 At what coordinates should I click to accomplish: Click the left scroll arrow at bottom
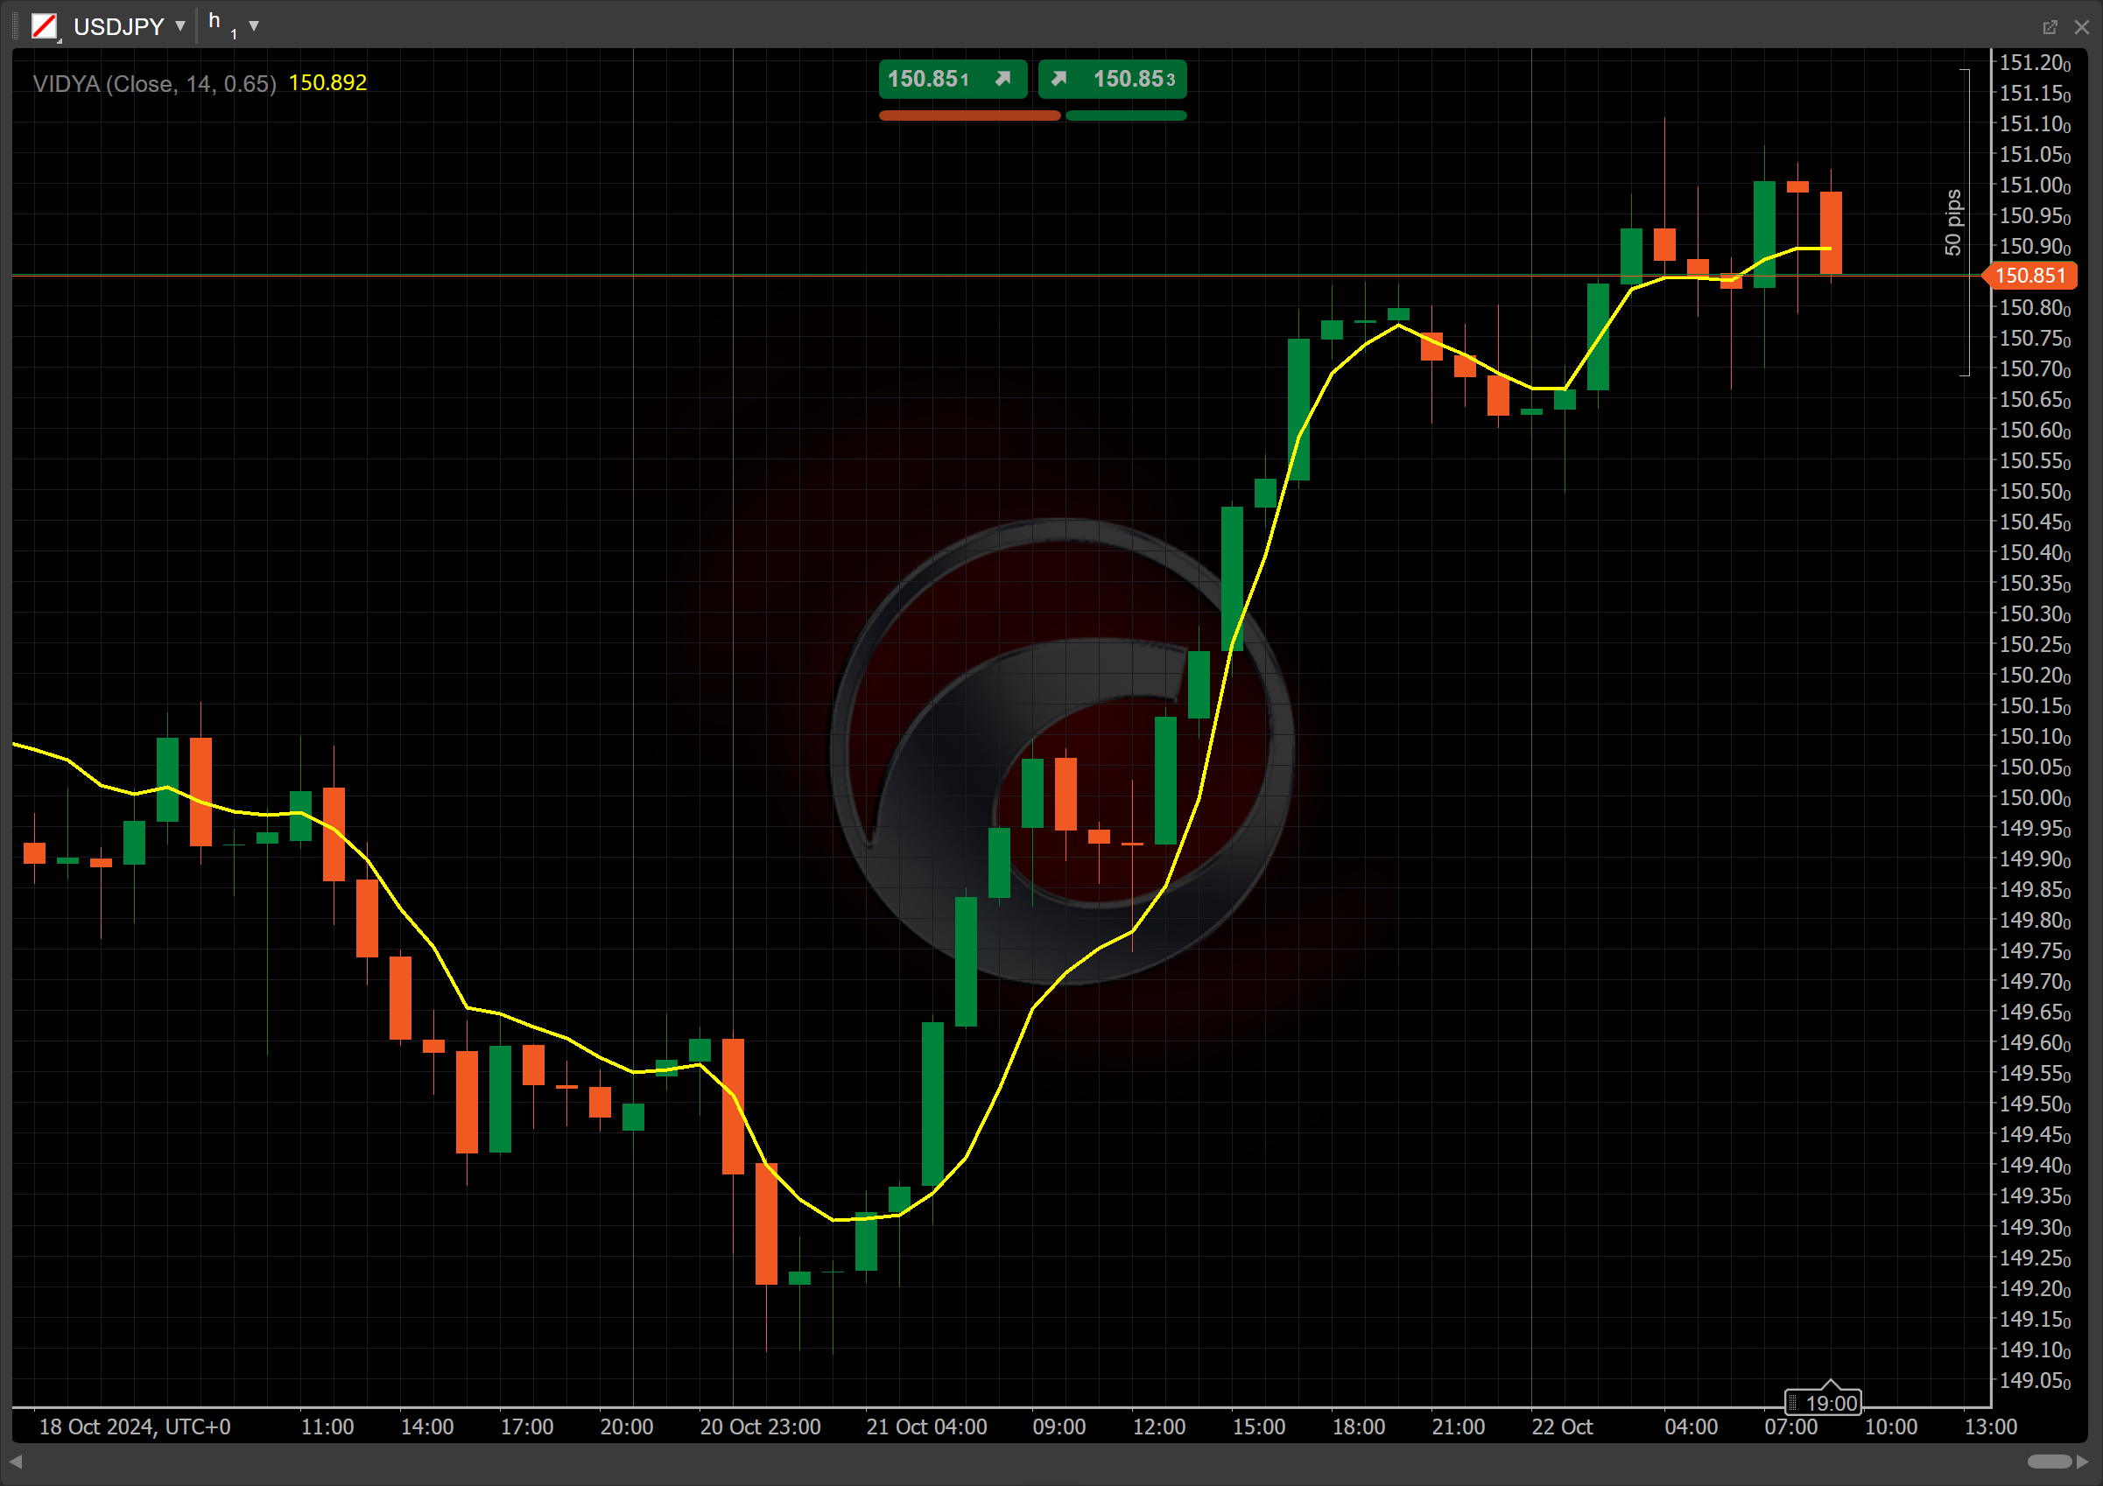(x=16, y=1461)
